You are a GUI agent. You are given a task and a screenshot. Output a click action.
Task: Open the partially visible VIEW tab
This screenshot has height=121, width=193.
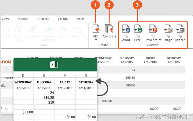coord(5,19)
